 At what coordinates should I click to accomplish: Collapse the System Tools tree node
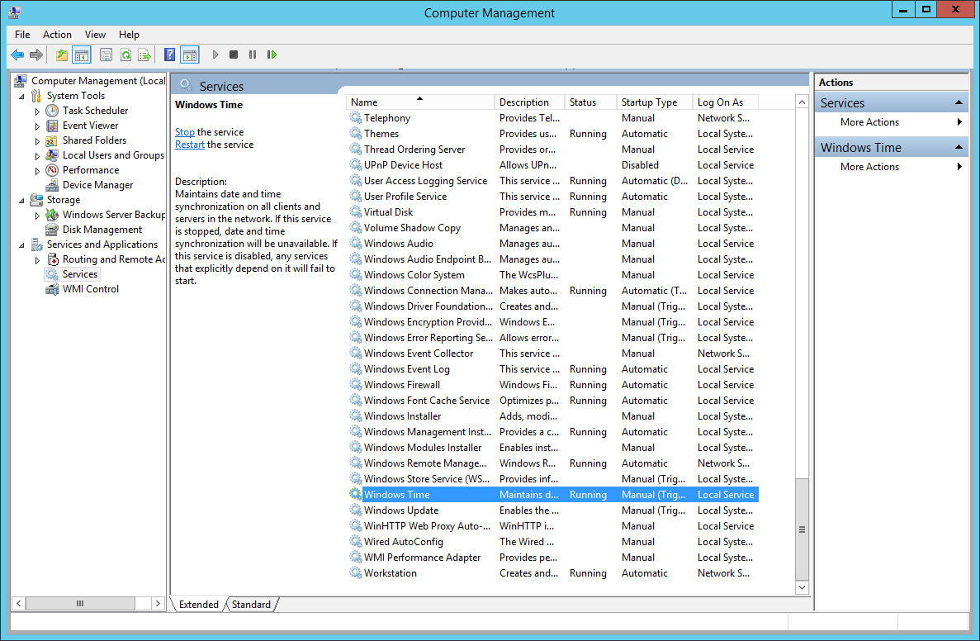pyautogui.click(x=21, y=97)
